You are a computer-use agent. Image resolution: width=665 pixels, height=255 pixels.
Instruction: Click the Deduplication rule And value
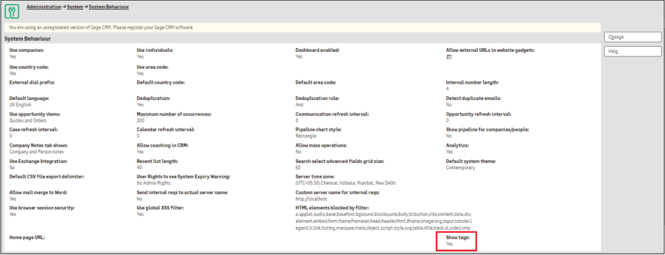tap(299, 104)
